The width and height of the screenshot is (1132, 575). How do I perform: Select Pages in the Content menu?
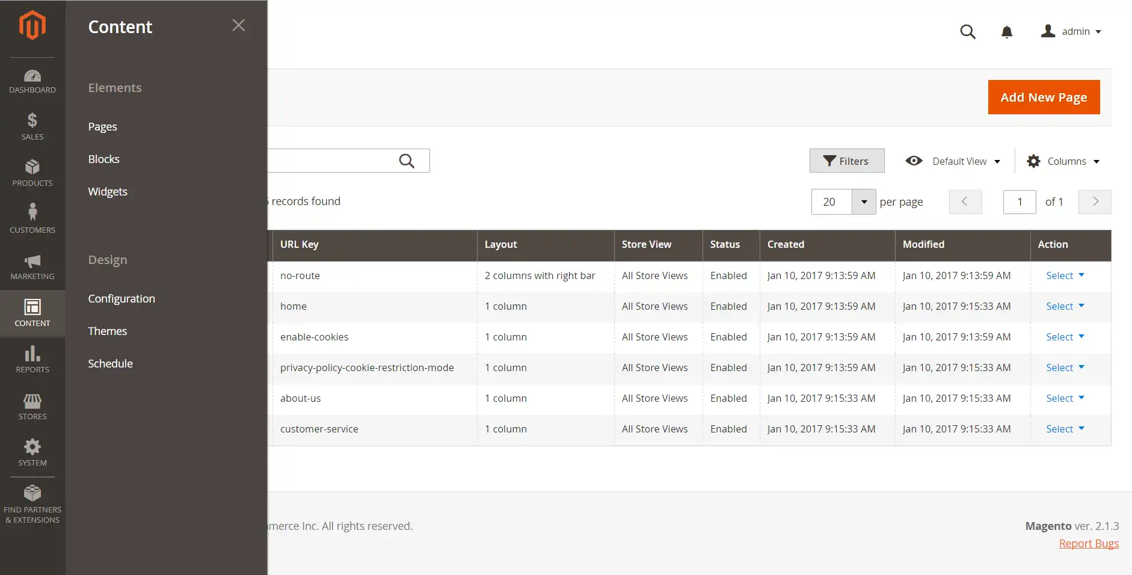(x=103, y=127)
